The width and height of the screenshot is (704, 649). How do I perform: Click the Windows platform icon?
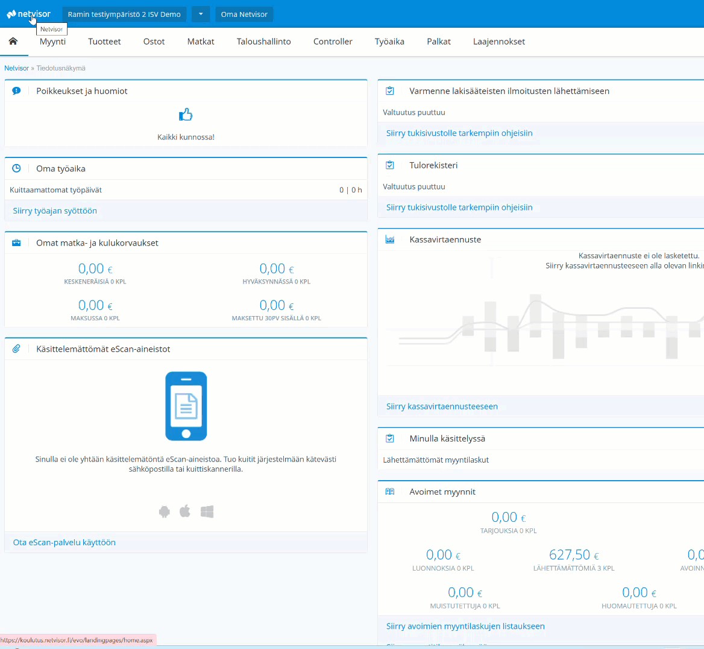point(207,511)
